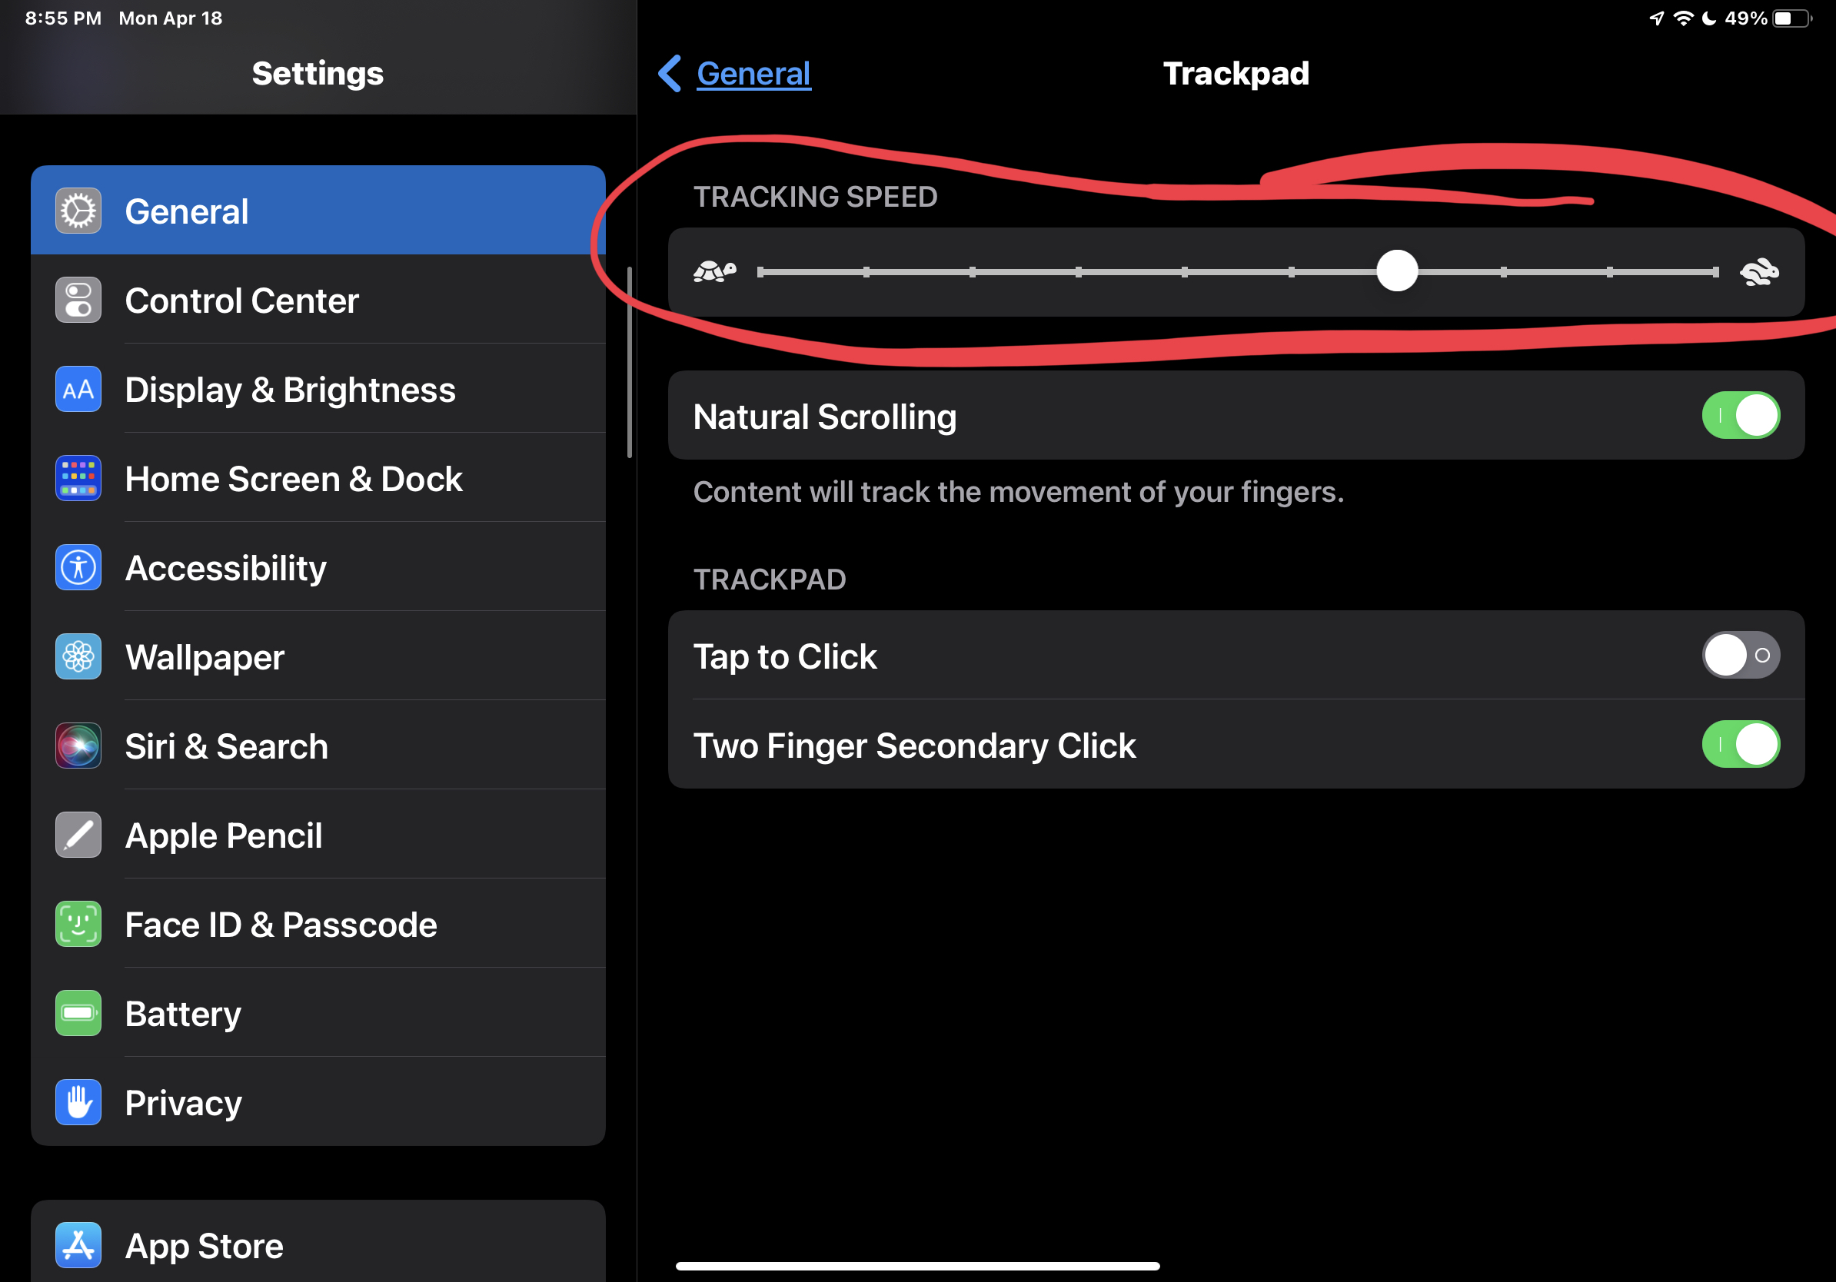Click the General back link text

coord(753,74)
